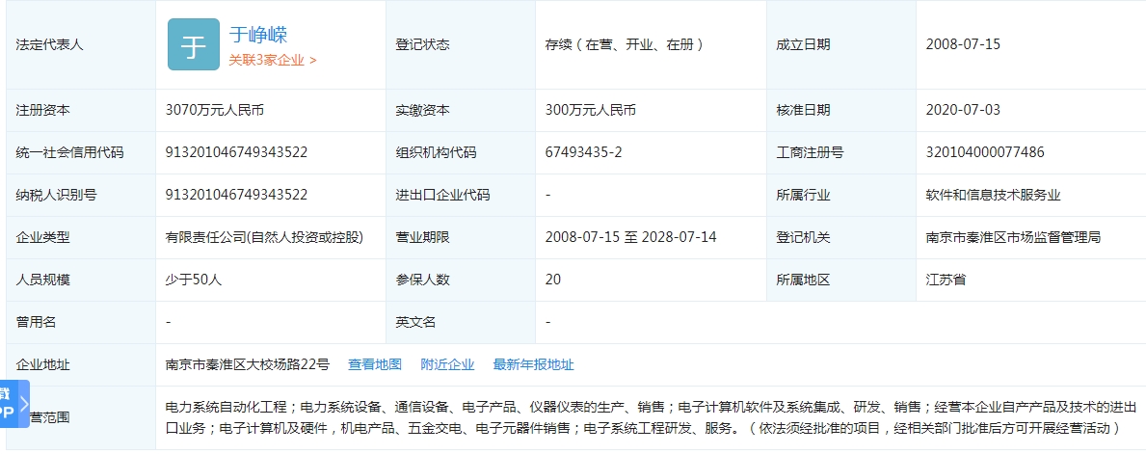This screenshot has width=1146, height=454.
Task: Select organization code 67493435-2
Action: coord(583,152)
